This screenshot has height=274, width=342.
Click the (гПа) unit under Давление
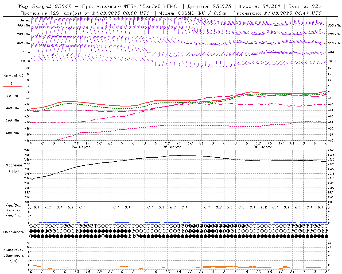coord(14,171)
